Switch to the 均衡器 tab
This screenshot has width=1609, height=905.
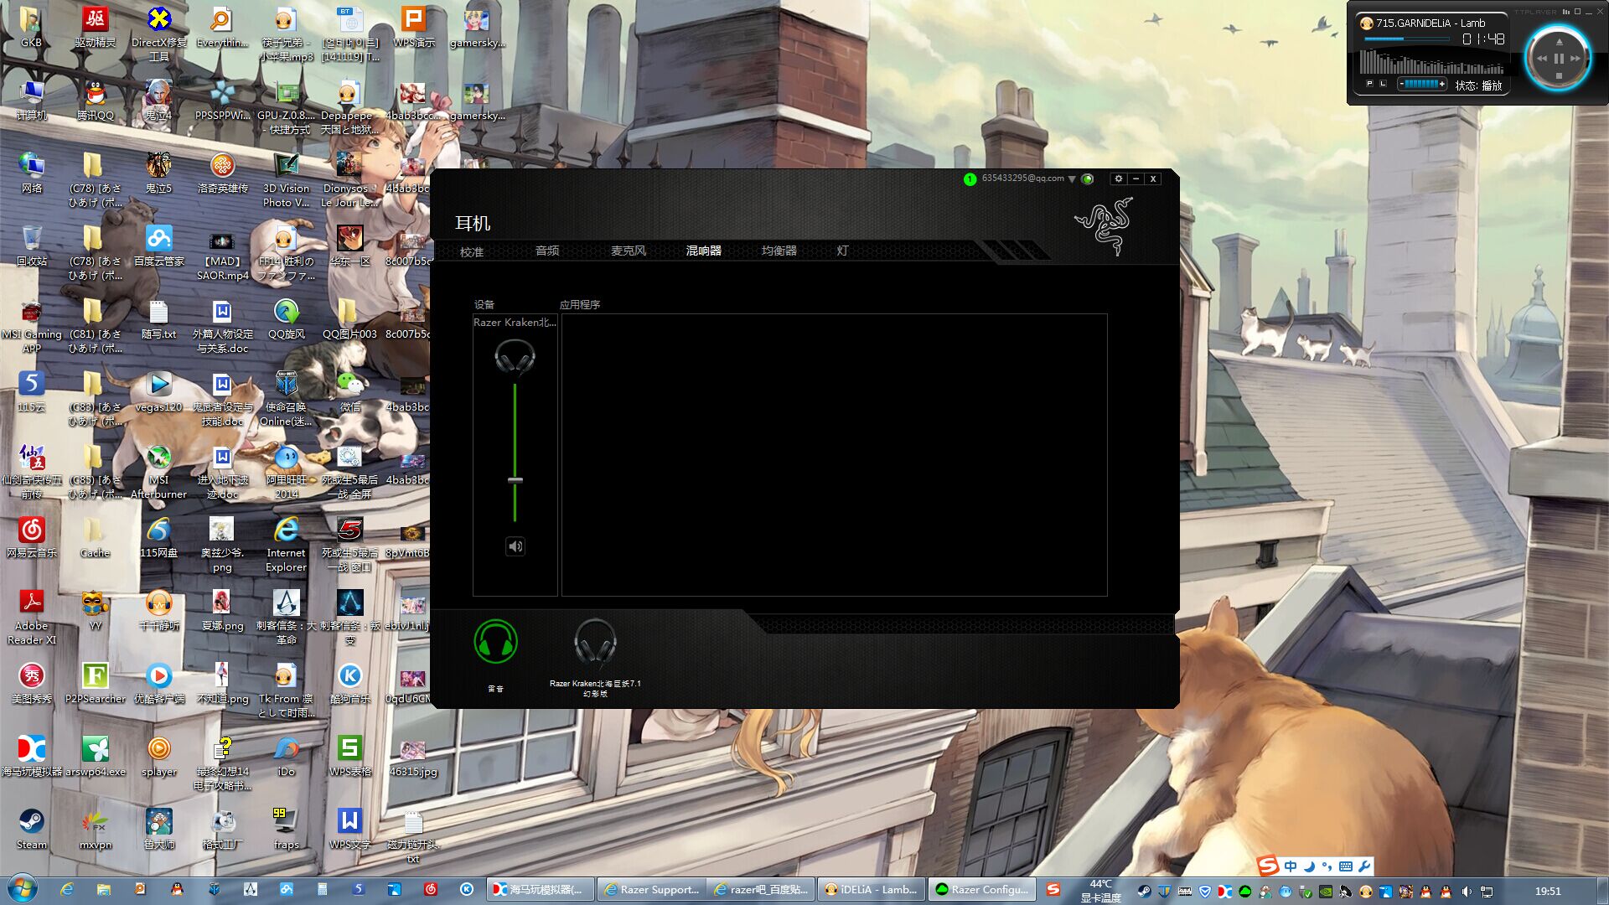click(x=779, y=251)
